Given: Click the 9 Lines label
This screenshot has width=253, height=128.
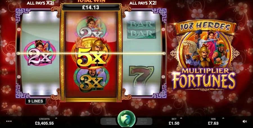Looking at the screenshot, I should 36,101.
